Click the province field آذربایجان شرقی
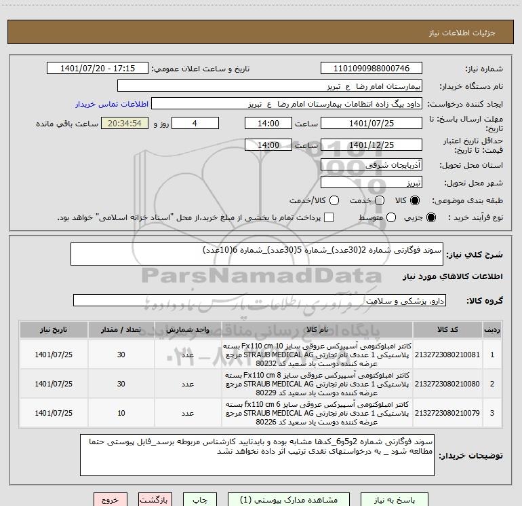 tap(372, 164)
